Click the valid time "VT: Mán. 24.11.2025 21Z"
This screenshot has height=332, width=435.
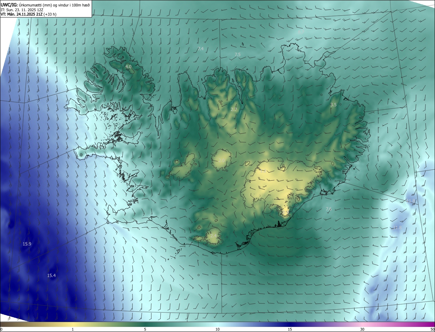coord(21,14)
